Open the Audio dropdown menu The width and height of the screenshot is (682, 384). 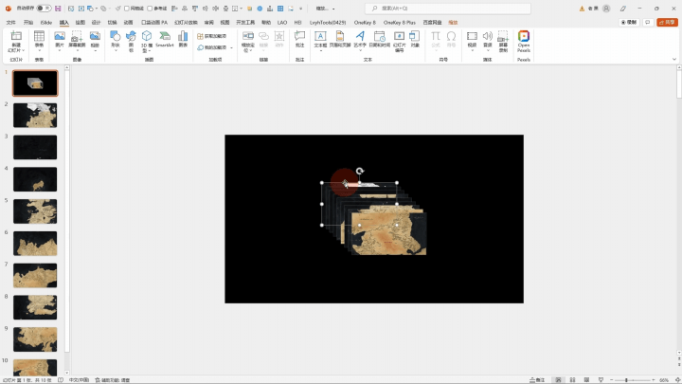tap(488, 49)
